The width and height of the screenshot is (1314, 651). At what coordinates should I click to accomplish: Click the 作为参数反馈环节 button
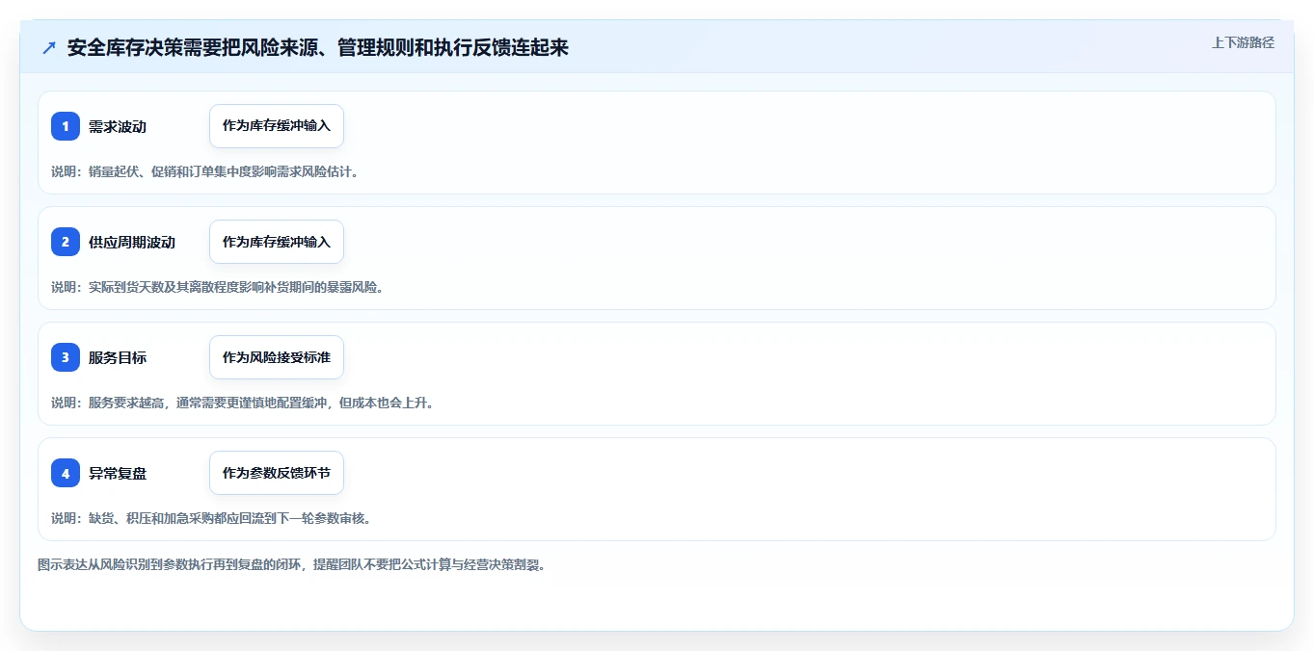tap(277, 473)
